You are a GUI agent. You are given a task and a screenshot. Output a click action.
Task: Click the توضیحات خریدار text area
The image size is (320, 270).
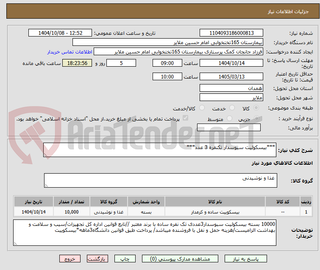[x=145, y=233]
